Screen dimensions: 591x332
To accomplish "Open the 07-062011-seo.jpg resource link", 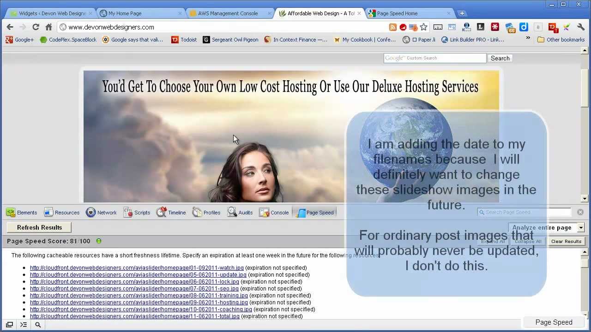I will coord(134,289).
